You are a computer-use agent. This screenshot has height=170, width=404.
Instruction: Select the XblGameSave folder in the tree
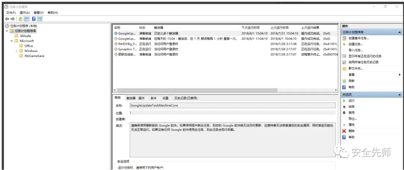34,56
